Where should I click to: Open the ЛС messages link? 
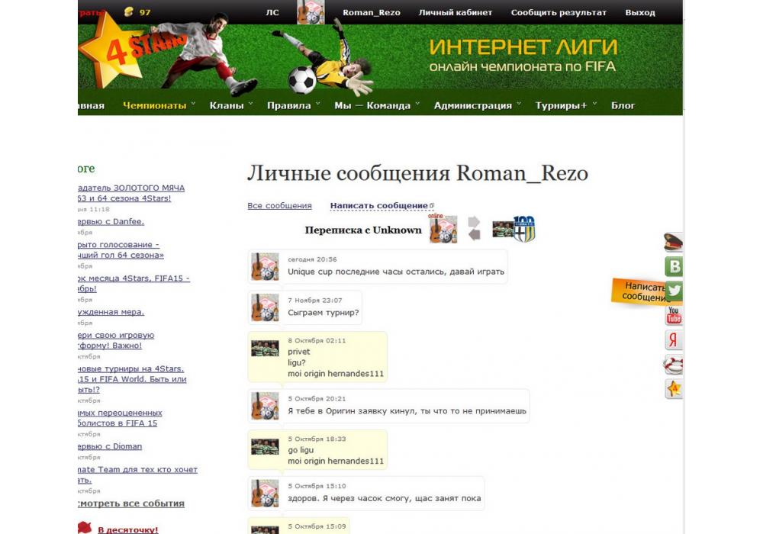click(x=272, y=13)
